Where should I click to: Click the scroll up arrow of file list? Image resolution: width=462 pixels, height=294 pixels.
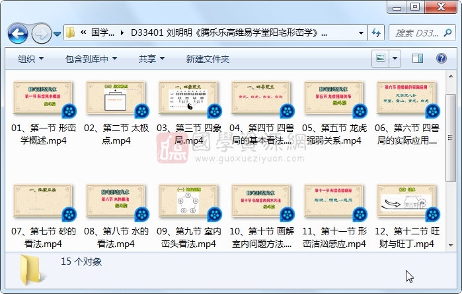point(451,76)
